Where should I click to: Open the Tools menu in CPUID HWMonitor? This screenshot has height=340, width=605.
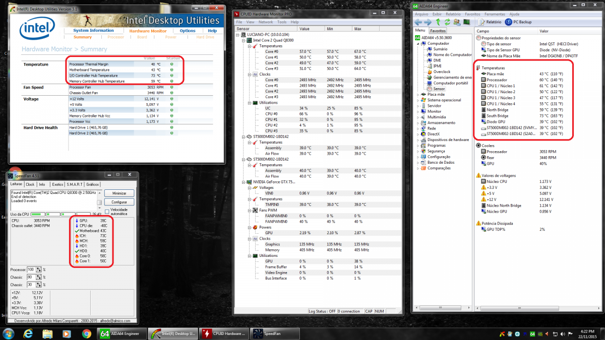(x=282, y=22)
